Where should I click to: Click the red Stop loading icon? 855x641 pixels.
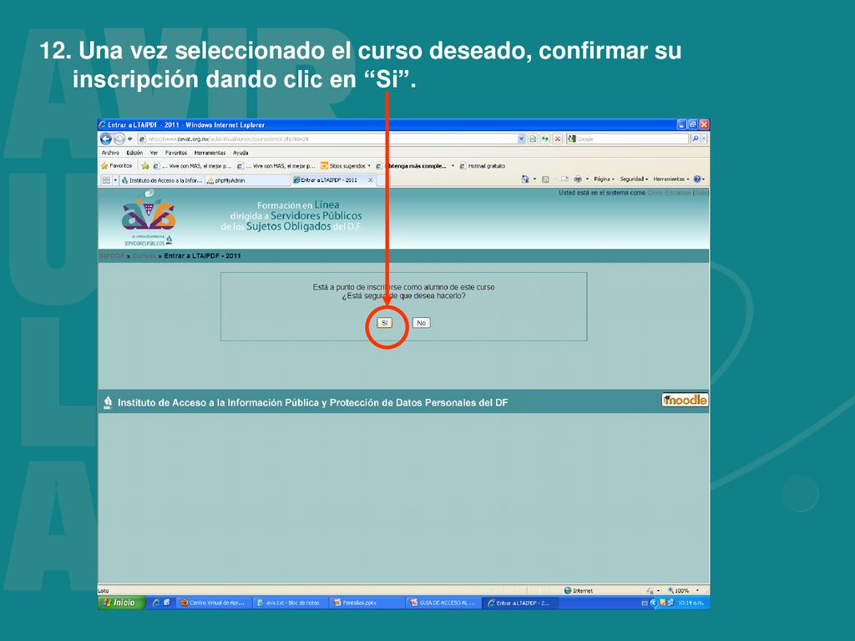point(557,139)
